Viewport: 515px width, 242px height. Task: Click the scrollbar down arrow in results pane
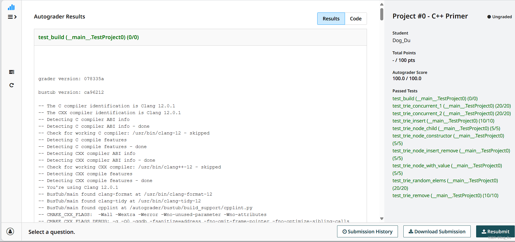pyautogui.click(x=382, y=219)
